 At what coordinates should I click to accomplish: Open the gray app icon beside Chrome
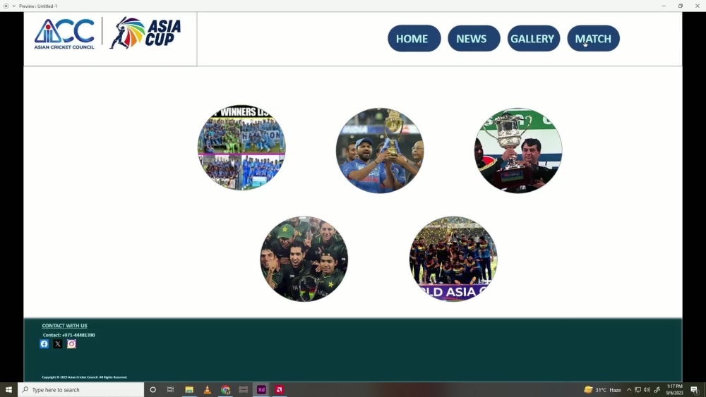pyautogui.click(x=243, y=389)
